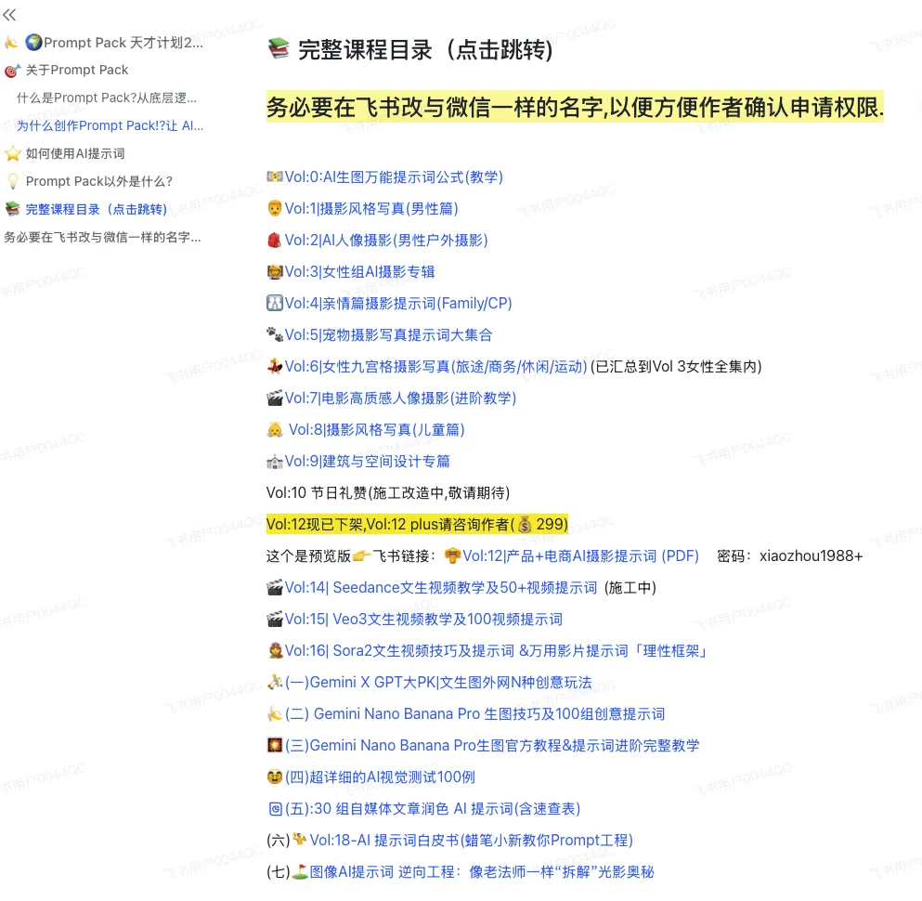Click the lightbulb icon beside Prompt Pack以外是什么

pos(12,182)
